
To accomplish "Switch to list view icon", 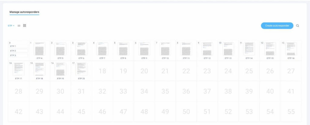I will pos(19,26).
